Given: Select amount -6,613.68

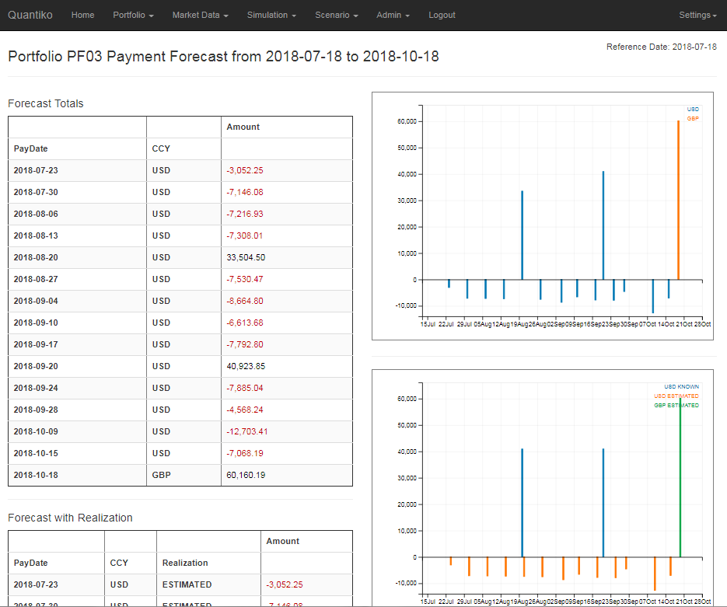Looking at the screenshot, I should (245, 323).
